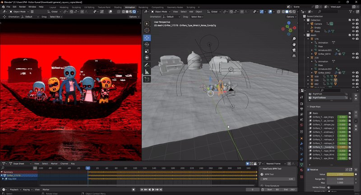
Task: Switch perspective/orthographic grid icon
Action: (294, 56)
